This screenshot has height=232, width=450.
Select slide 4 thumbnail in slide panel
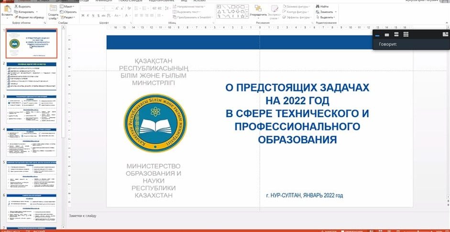[32, 142]
